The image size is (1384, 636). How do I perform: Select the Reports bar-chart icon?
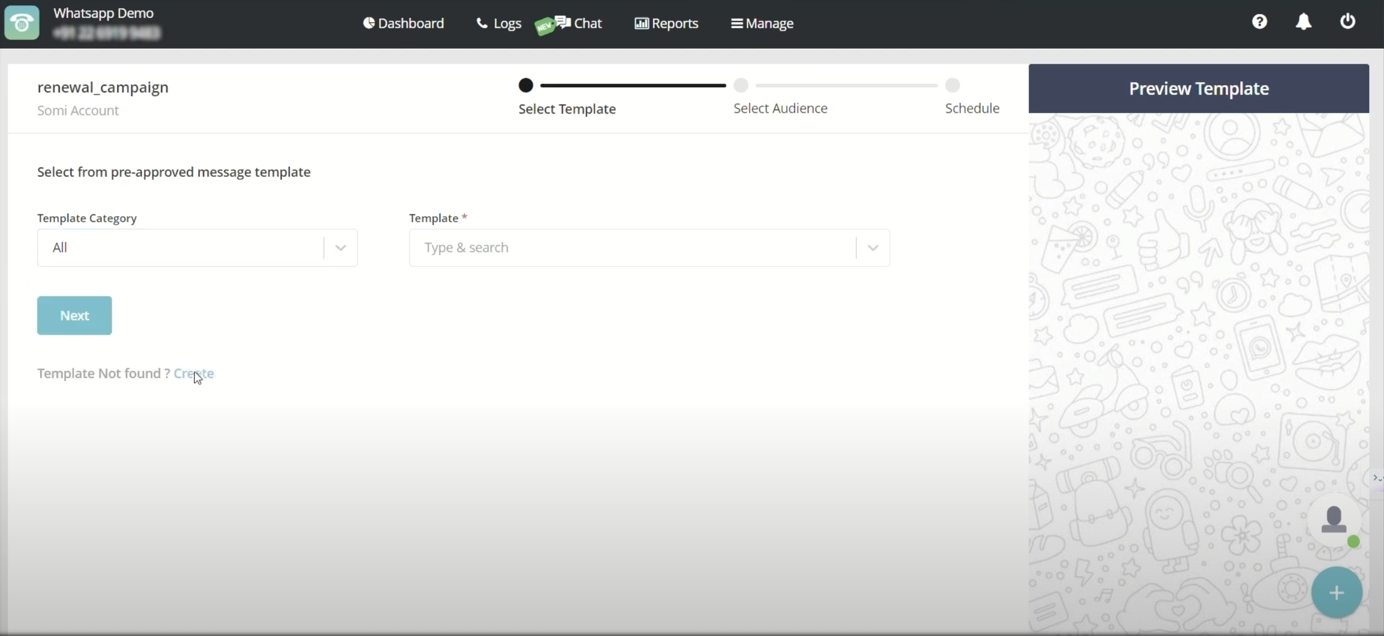click(641, 22)
